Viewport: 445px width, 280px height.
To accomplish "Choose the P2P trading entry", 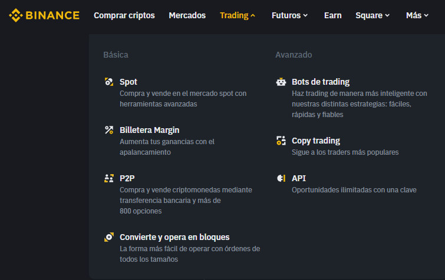I will click(127, 178).
